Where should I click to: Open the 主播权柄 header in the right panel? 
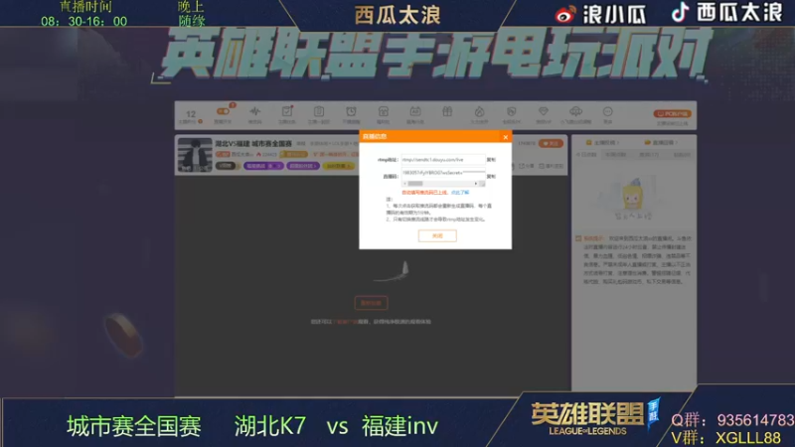[x=602, y=142]
